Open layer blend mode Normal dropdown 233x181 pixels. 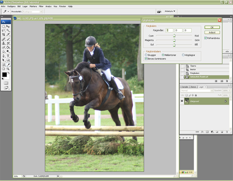[x=197, y=90]
